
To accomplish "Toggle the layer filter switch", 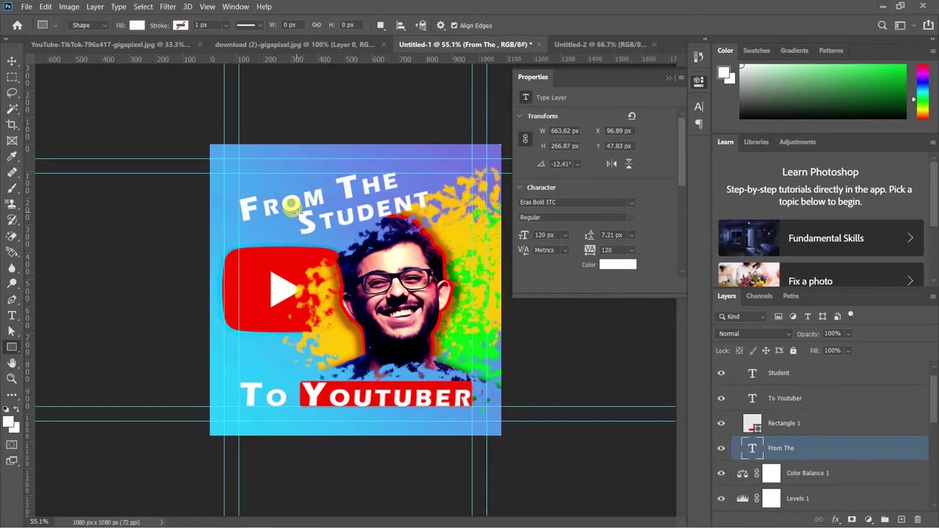I will tap(850, 315).
